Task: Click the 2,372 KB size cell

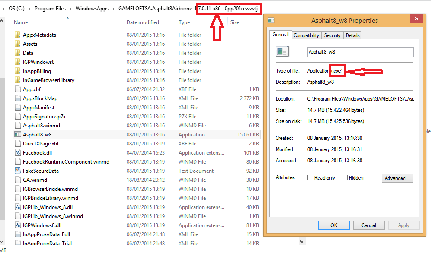Action: [249, 98]
